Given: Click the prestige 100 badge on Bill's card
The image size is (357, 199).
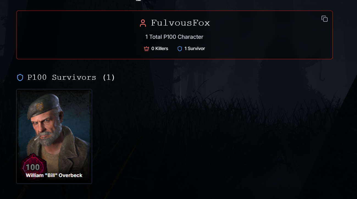Looking at the screenshot, I should click(x=33, y=166).
